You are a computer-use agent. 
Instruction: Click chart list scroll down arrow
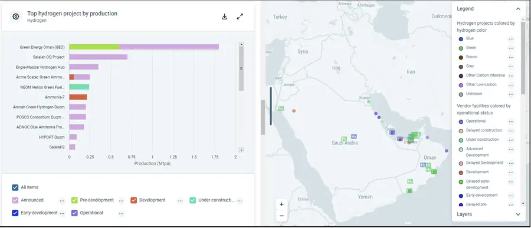(x=241, y=150)
